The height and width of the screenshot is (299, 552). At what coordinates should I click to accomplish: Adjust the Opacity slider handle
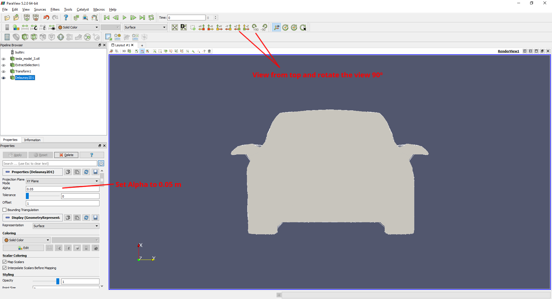pyautogui.click(x=58, y=281)
